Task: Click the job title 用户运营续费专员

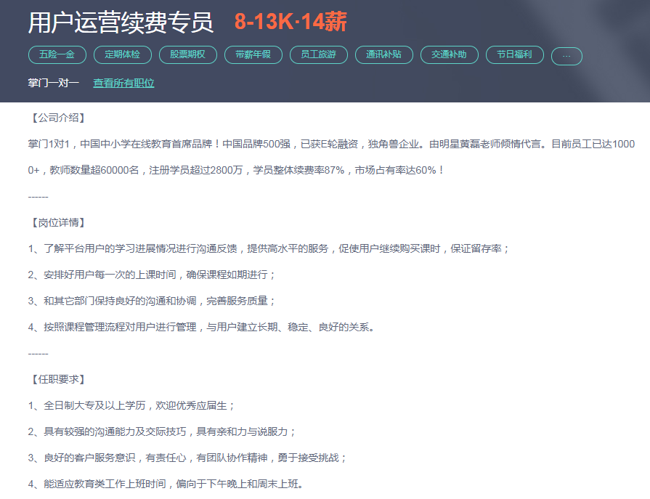Action: tap(121, 22)
